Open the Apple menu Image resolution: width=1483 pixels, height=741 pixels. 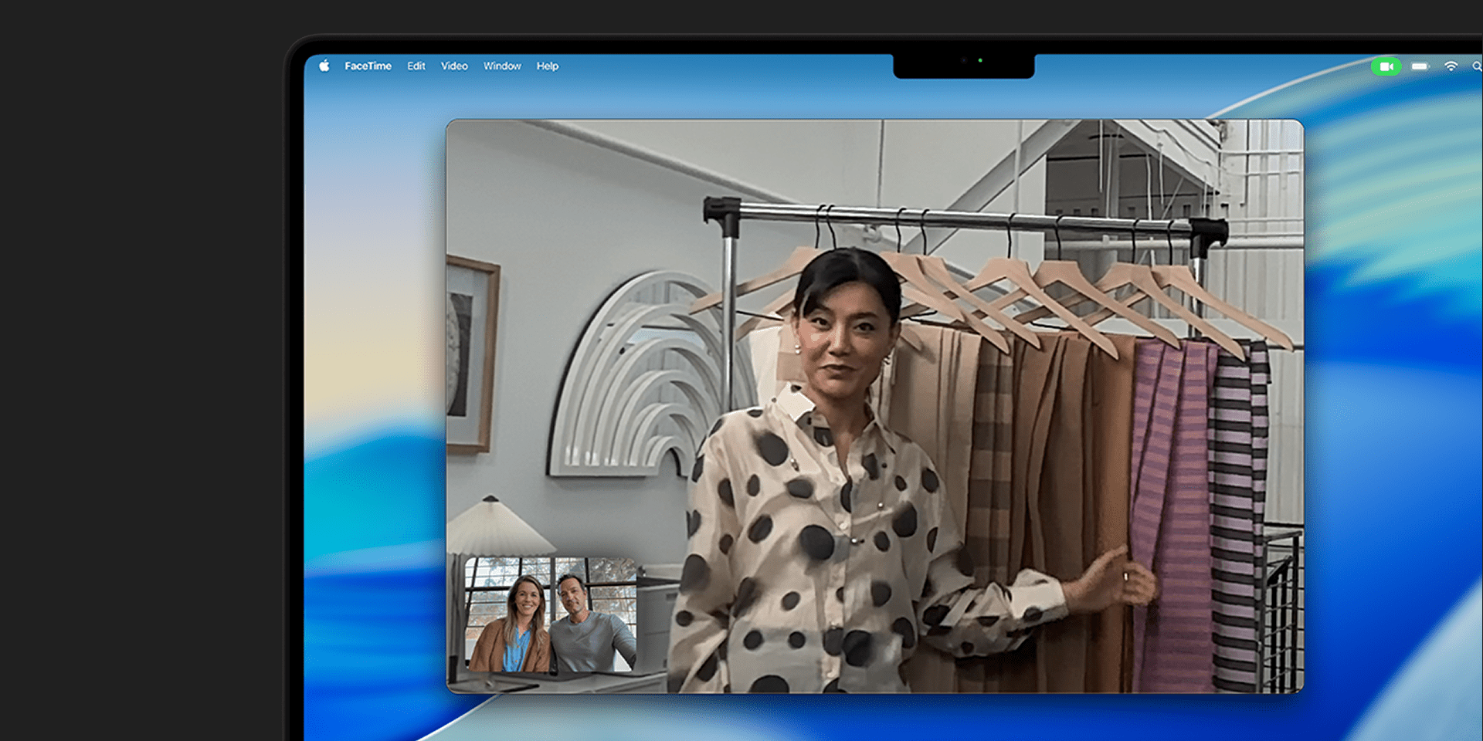coord(324,66)
